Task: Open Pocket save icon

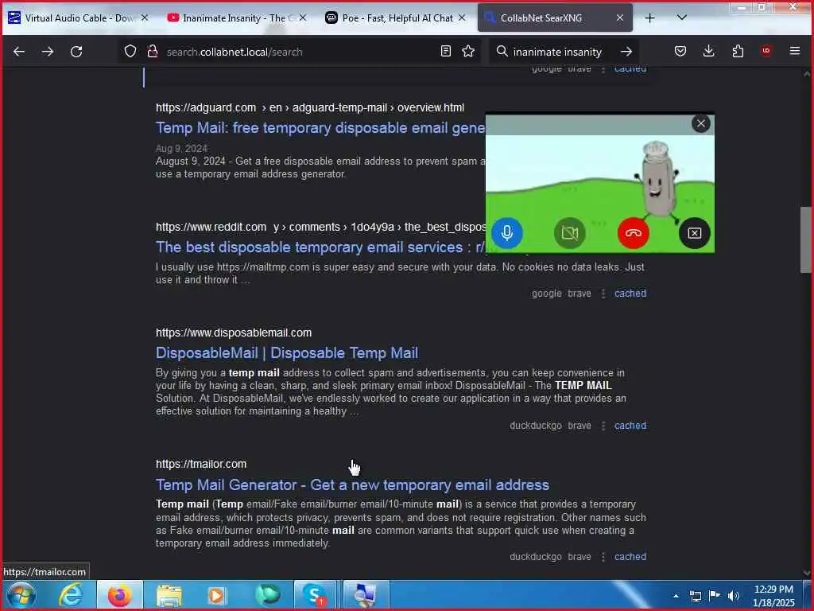Action: 680,51
